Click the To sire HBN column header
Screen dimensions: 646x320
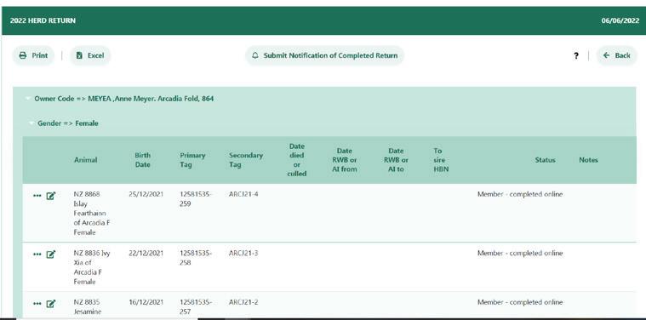(x=441, y=160)
